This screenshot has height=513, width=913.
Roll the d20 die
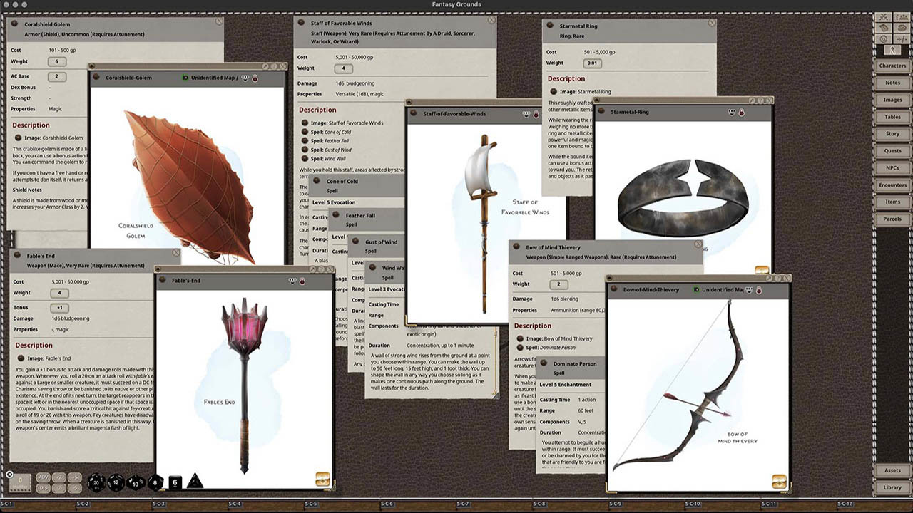(x=96, y=482)
